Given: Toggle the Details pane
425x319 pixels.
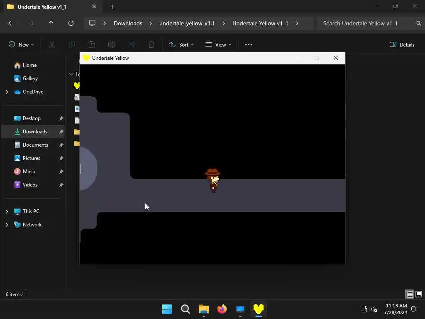Looking at the screenshot, I should pyautogui.click(x=402, y=45).
